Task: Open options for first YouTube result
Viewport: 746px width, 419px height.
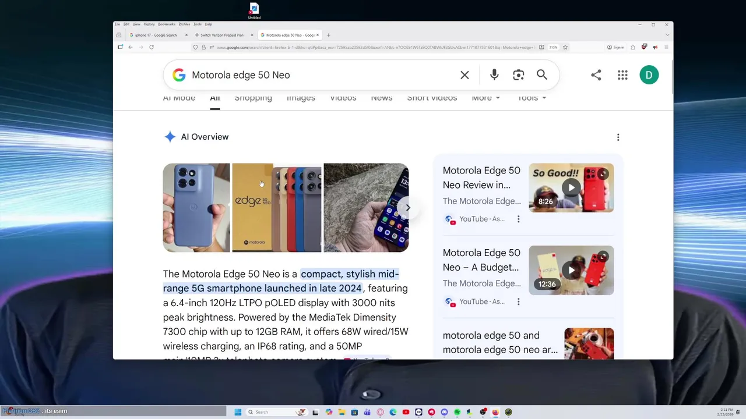Action: tap(518, 219)
